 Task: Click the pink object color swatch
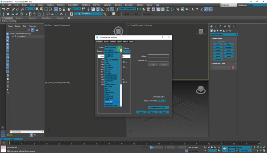click(x=233, y=68)
